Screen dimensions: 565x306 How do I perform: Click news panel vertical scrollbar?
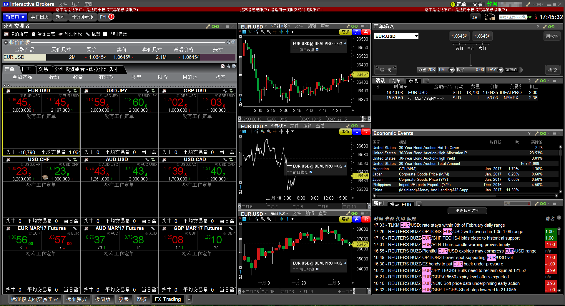[559, 260]
